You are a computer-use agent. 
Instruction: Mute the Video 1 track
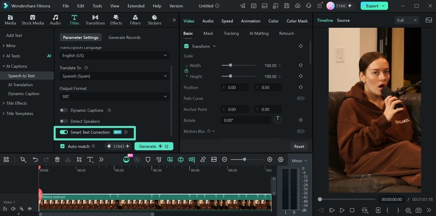pos(13,209)
